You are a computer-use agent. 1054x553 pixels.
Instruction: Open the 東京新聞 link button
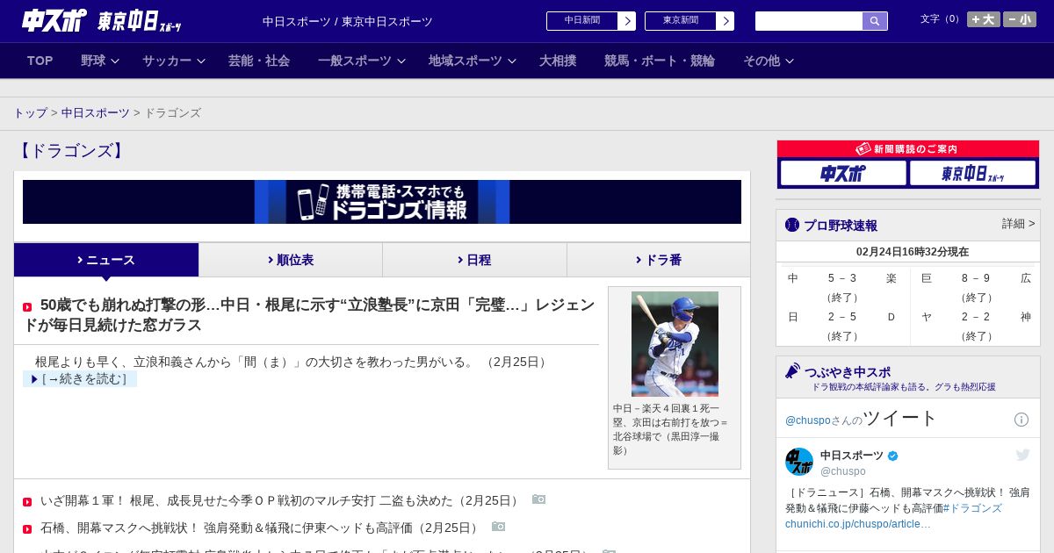pyautogui.click(x=681, y=21)
